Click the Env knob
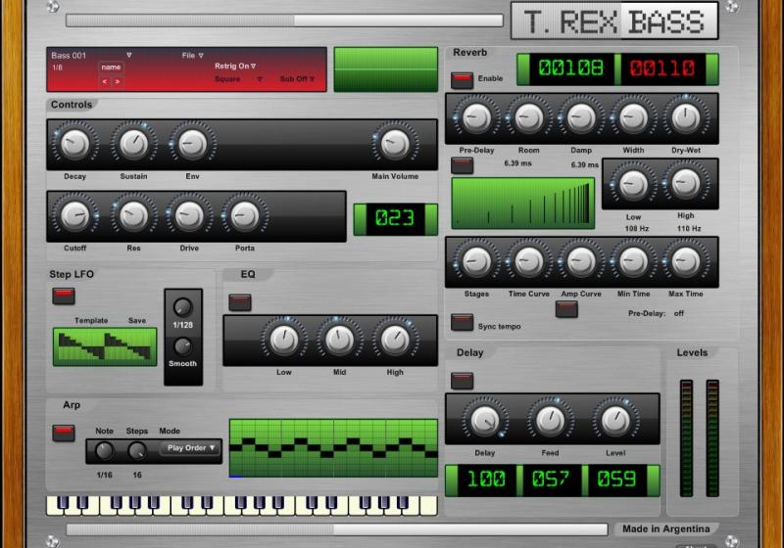 (x=192, y=145)
